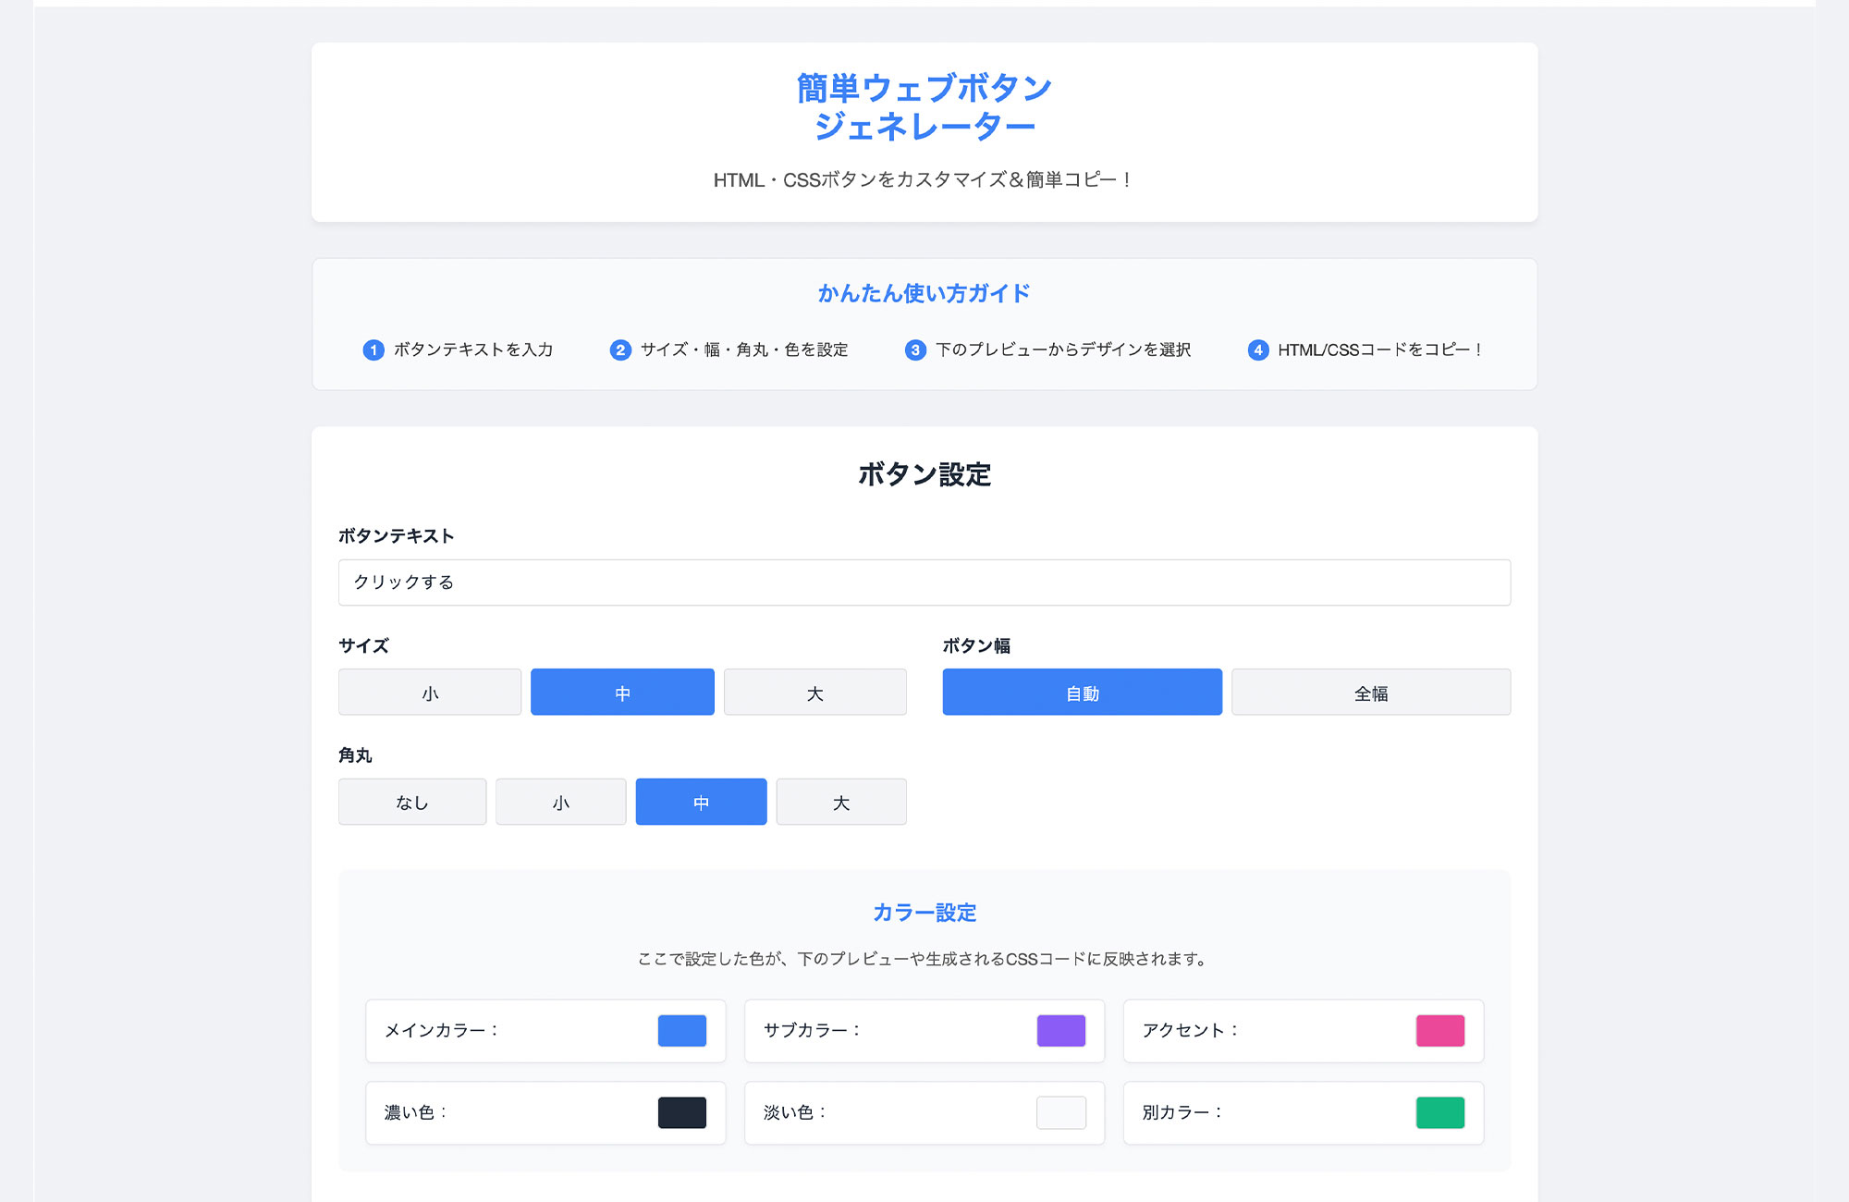Click the 簡単ウェブボタンジェネレーター title

point(924,107)
